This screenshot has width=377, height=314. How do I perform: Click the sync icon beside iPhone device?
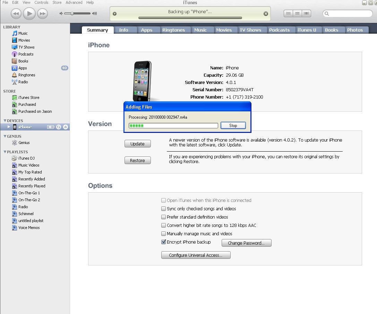tap(58, 127)
